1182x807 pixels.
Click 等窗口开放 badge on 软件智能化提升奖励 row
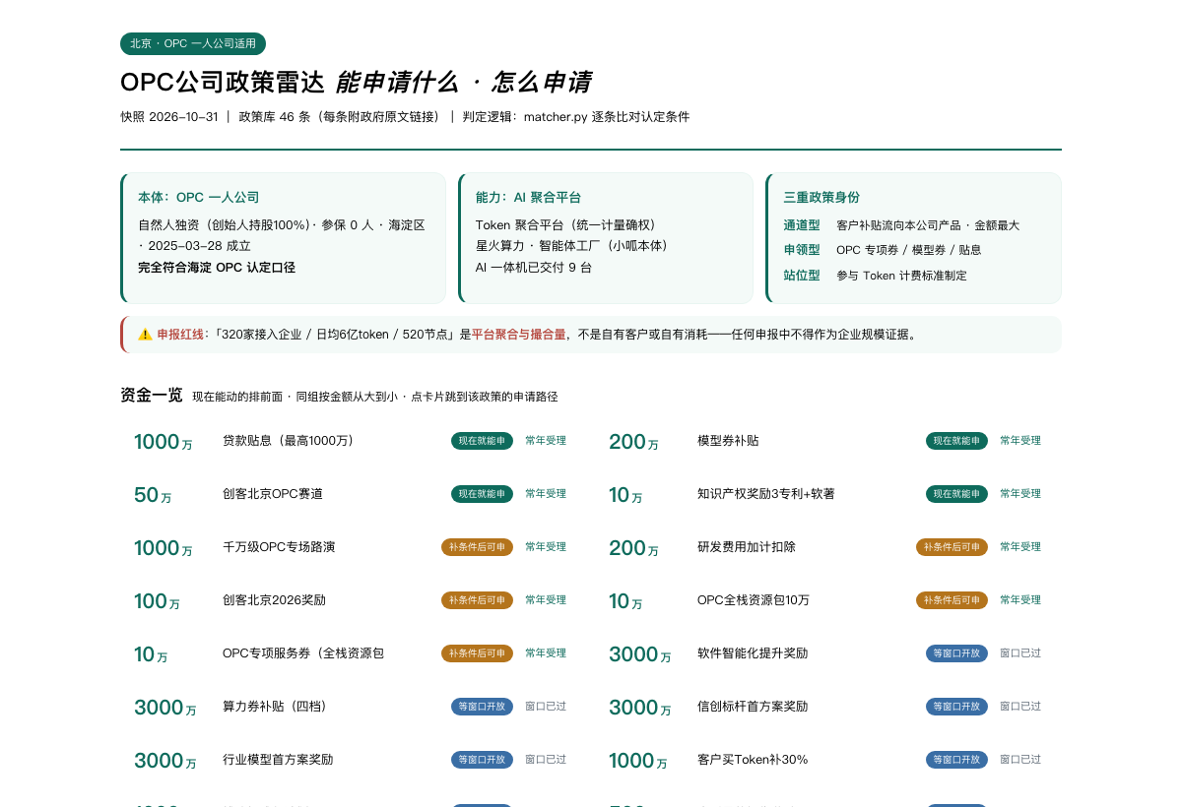[x=956, y=653]
